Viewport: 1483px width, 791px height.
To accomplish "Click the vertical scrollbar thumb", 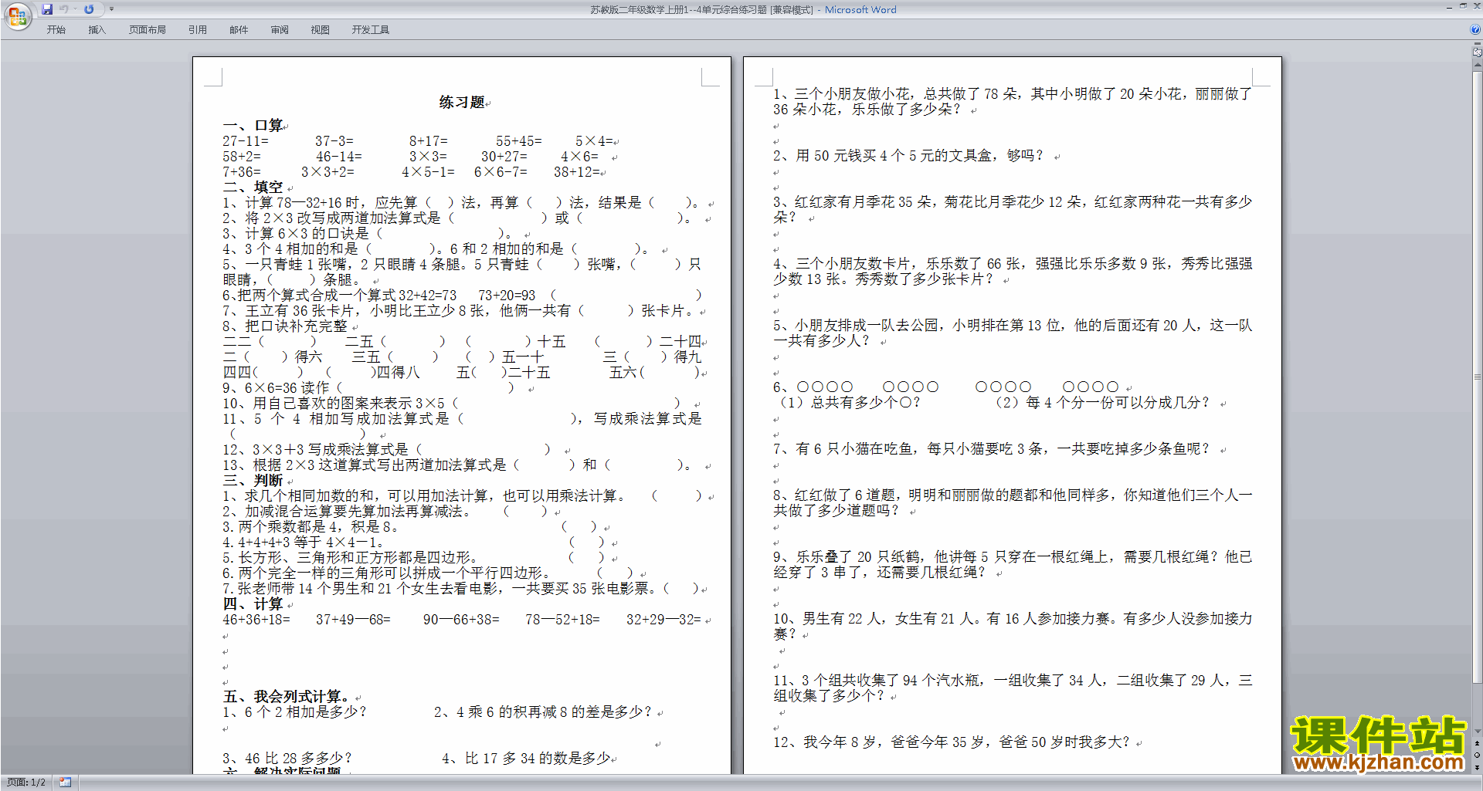I will click(x=1478, y=378).
